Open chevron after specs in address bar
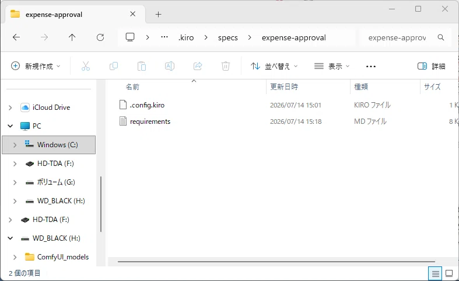 click(x=250, y=37)
